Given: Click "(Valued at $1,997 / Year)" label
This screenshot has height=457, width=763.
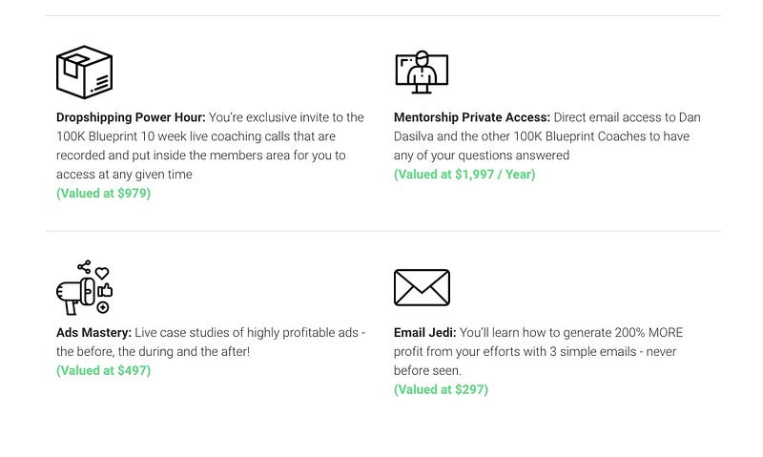Looking at the screenshot, I should tap(464, 175).
